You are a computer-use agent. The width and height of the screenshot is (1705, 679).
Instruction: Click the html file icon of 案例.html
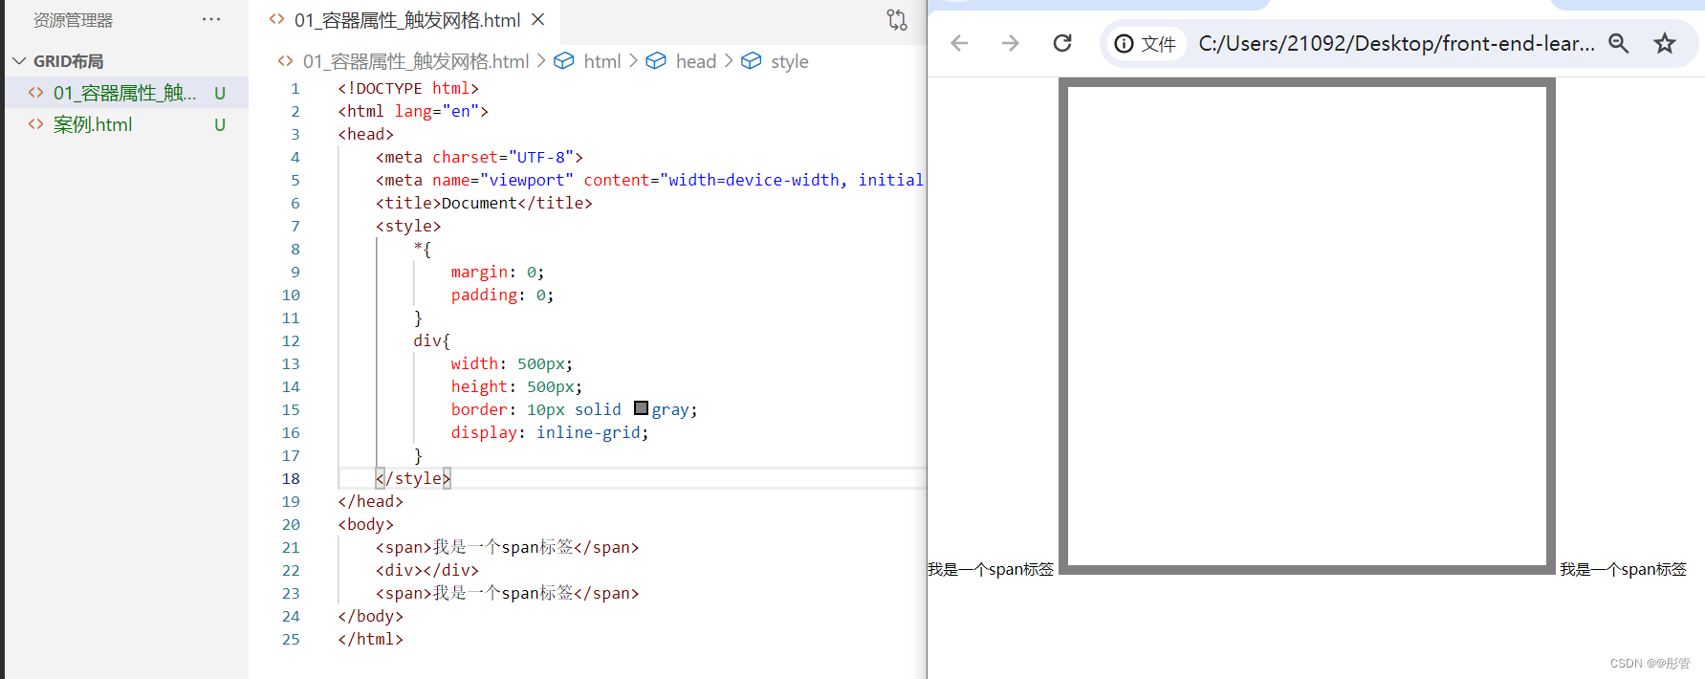tap(35, 124)
